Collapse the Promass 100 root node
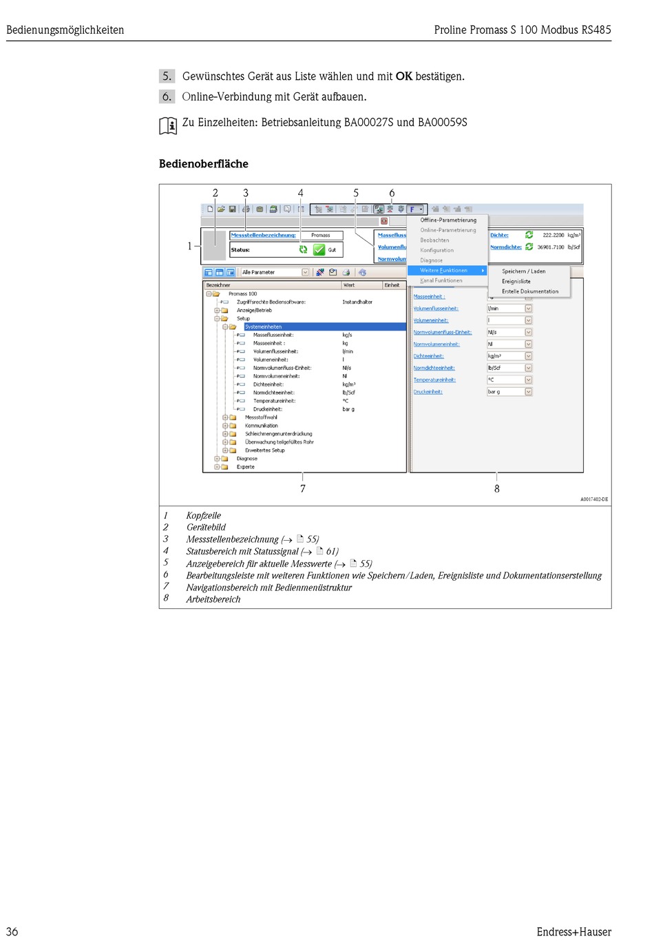 point(209,294)
